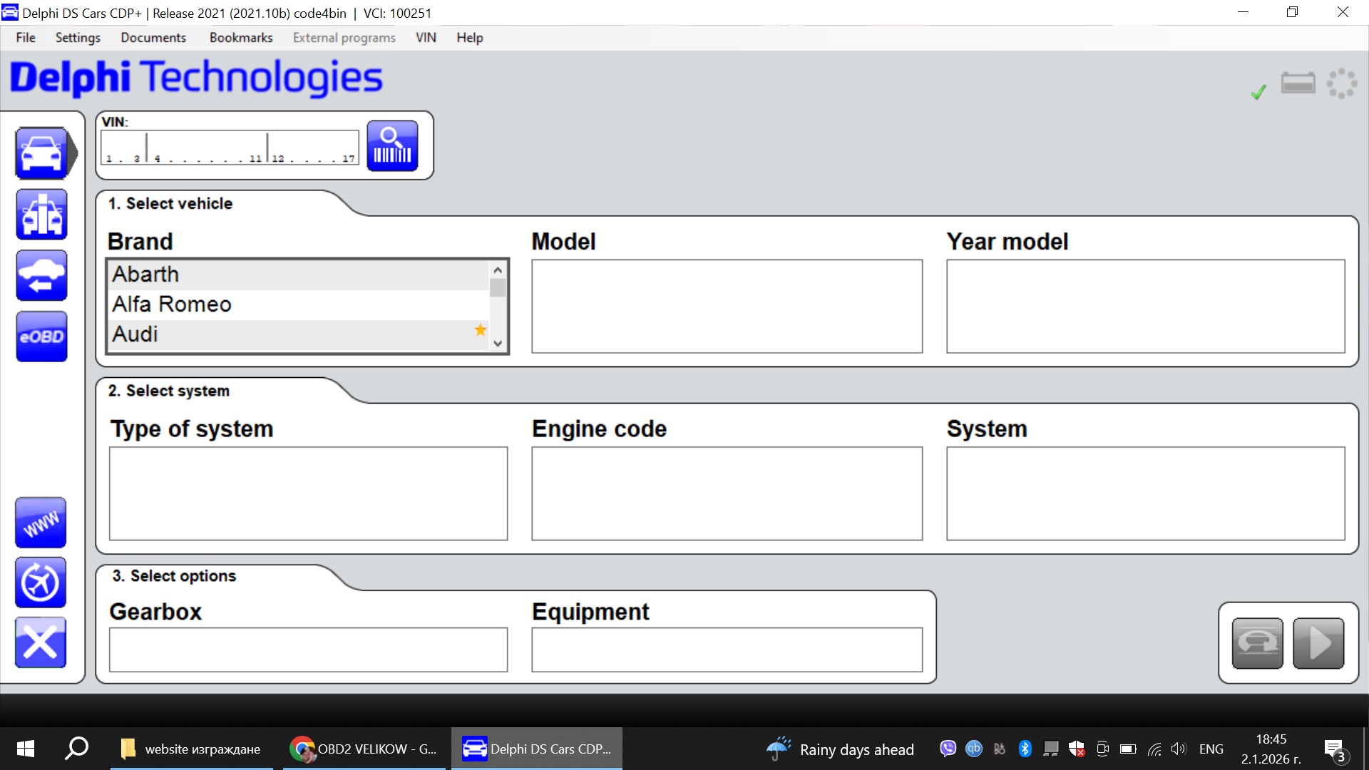
Task: Open the VIN menu
Action: click(425, 37)
